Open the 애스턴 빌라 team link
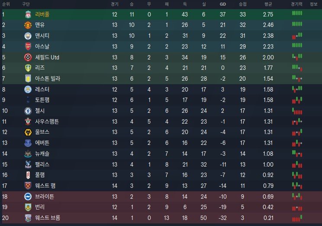The image size is (322, 226). pyautogui.click(x=48, y=79)
